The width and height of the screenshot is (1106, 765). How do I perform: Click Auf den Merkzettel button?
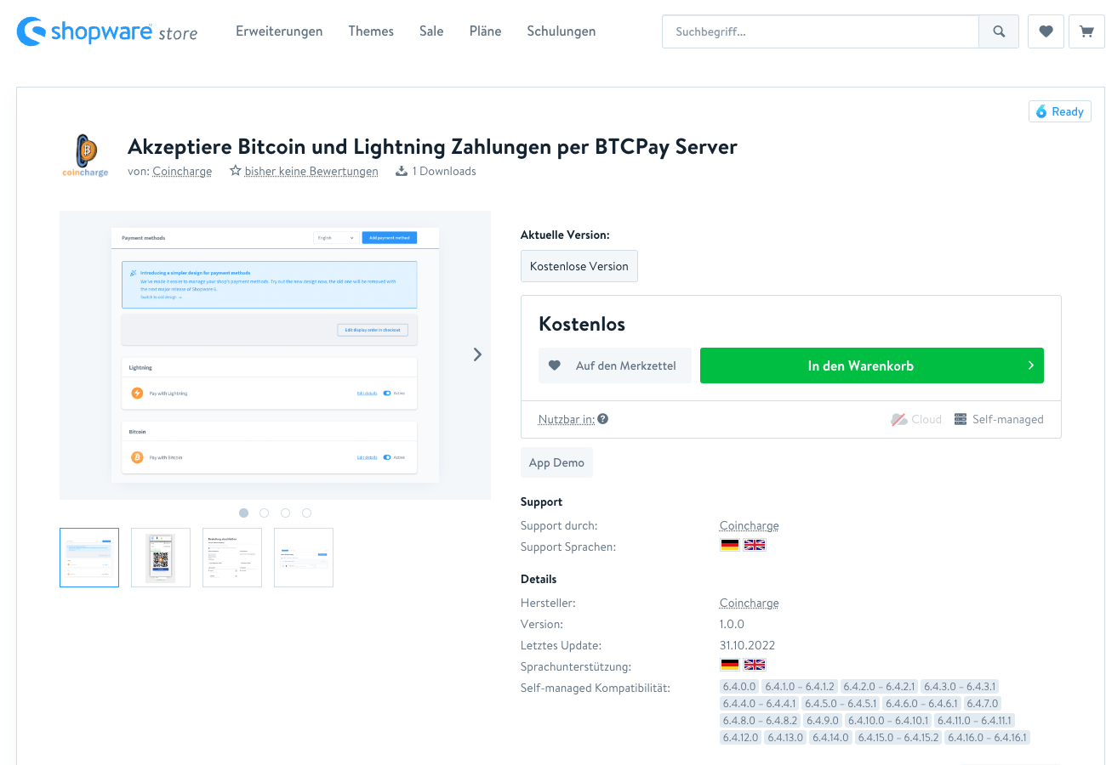pos(614,365)
